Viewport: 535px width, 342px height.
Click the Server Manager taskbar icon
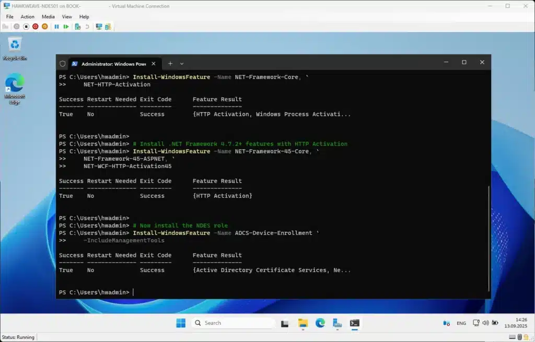coord(337,323)
